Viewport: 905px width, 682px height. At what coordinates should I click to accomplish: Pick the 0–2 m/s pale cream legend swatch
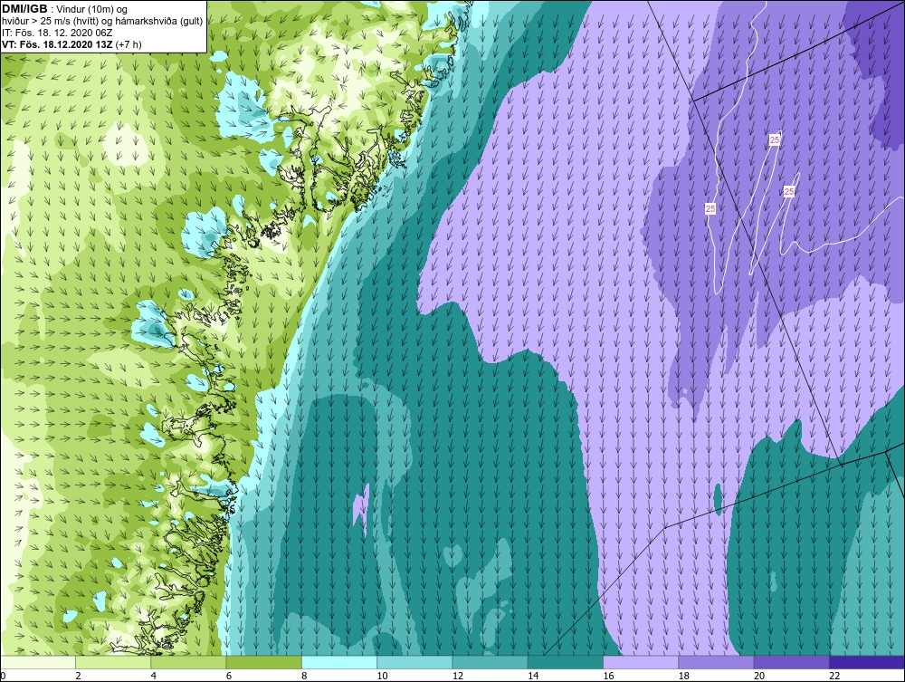(x=37, y=662)
